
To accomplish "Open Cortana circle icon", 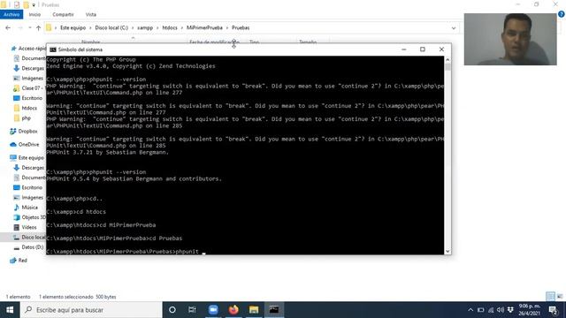I will coord(172,310).
